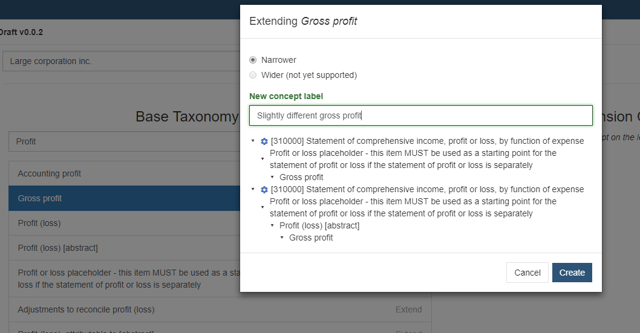The image size is (640, 333).
Task: Extend Adjustments to reconcile profit (loss)
Action: (408, 310)
